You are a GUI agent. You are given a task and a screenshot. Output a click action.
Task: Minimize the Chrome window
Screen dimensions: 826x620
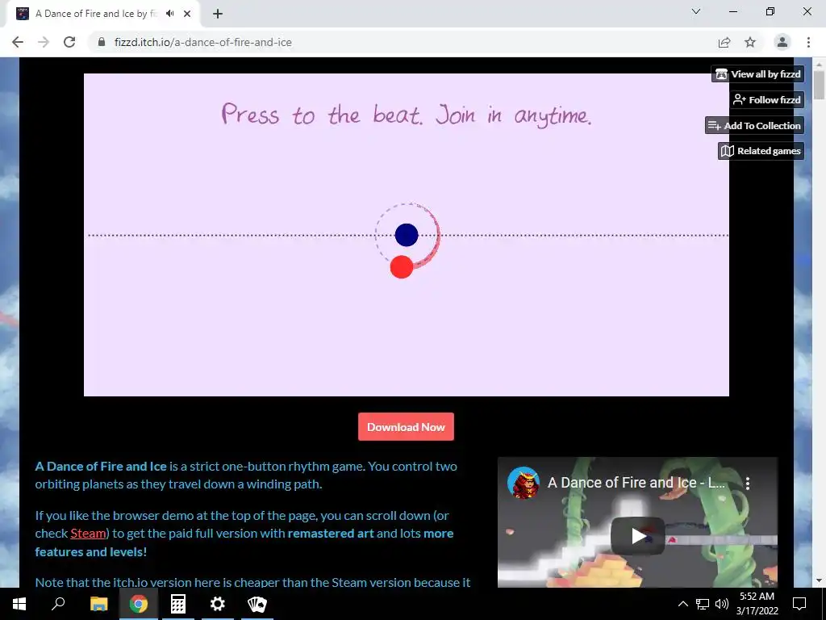(732, 11)
